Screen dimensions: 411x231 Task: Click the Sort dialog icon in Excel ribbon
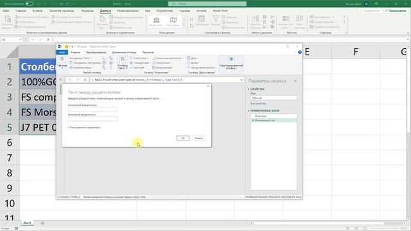201,19
